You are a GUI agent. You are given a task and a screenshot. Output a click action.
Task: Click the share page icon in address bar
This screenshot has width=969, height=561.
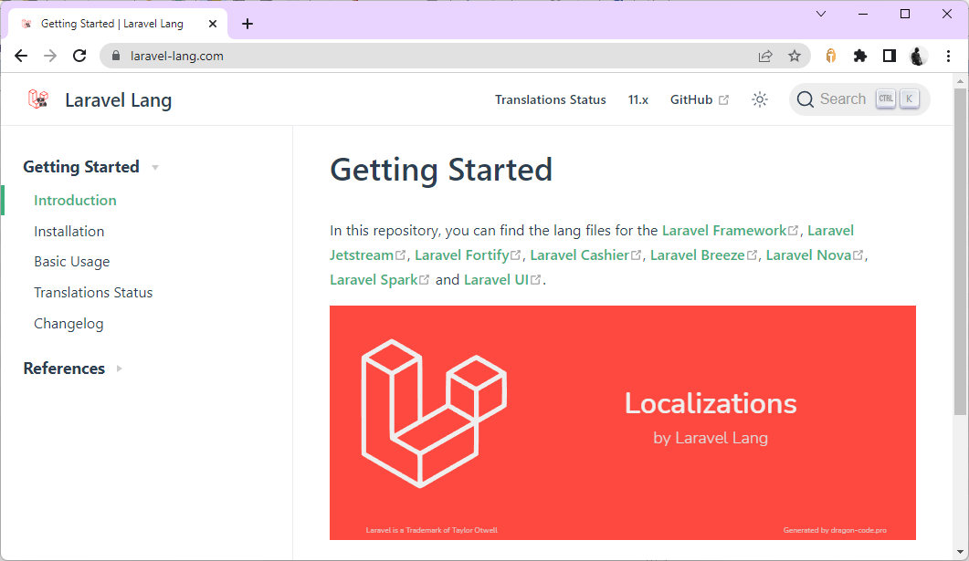point(765,57)
